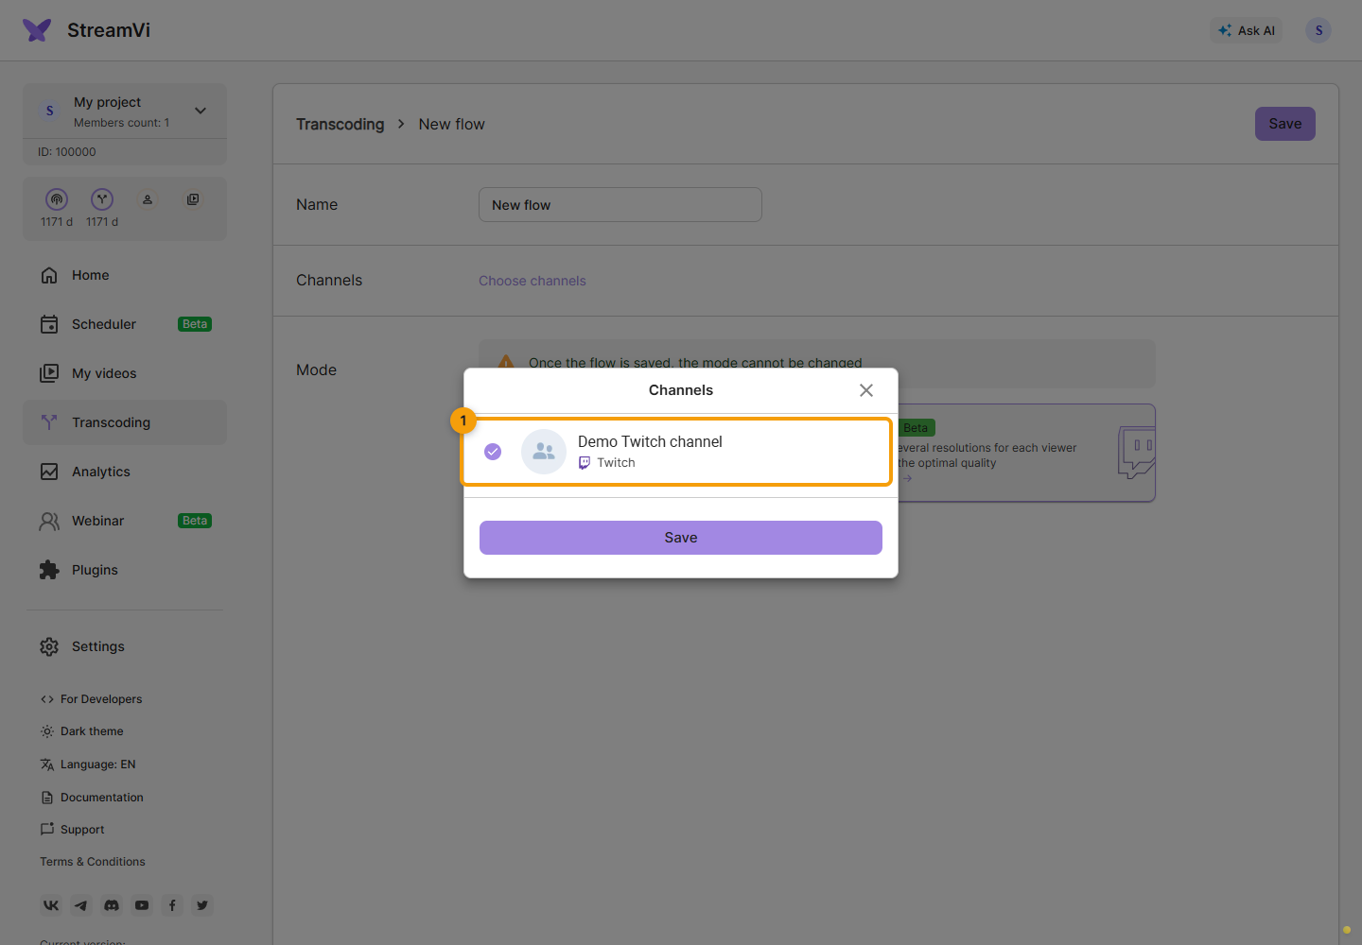This screenshot has height=945, width=1362.
Task: Toggle Dark theme
Action: coord(82,731)
